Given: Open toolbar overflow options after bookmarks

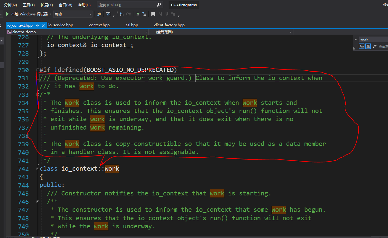Looking at the screenshot, I should coord(179,16).
